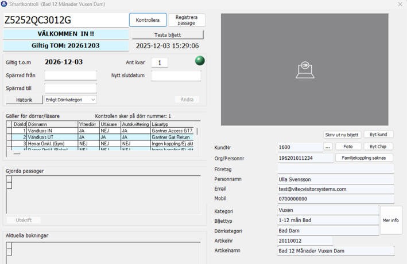Click the Familjekoppling saknas button
This screenshot has width=407, height=264.
coord(363,158)
